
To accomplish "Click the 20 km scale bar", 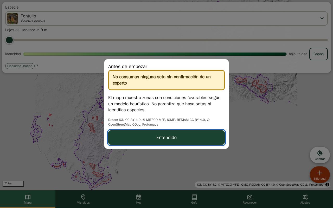I will coord(13,184).
